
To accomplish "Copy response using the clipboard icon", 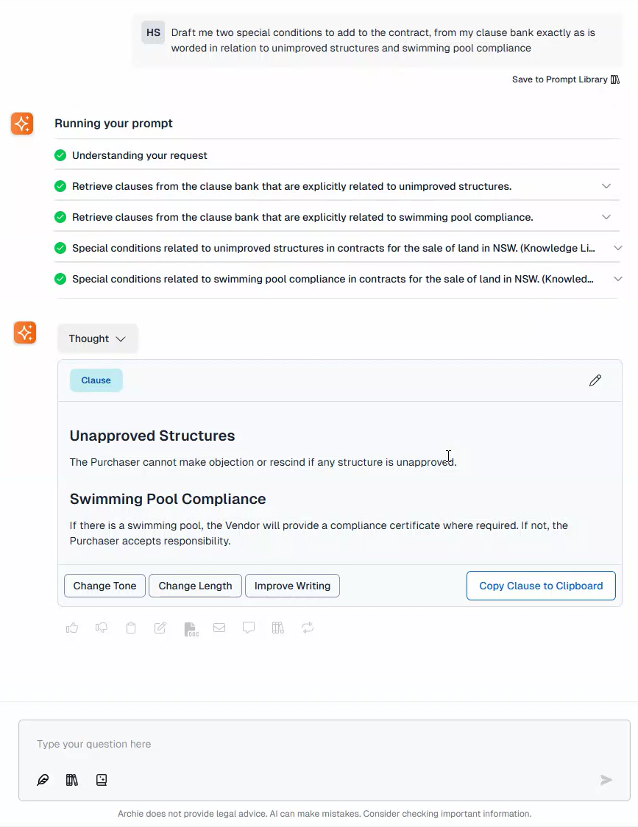I will click(131, 628).
